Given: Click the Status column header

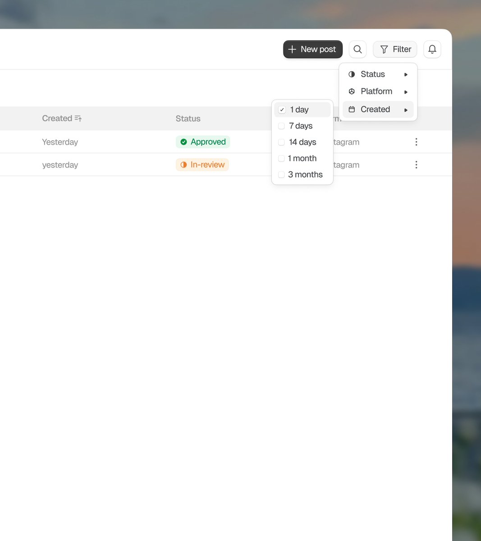Looking at the screenshot, I should point(188,119).
